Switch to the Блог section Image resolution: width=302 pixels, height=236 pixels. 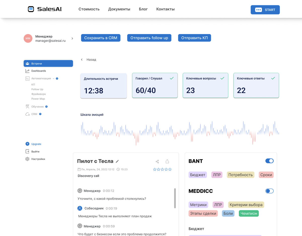[x=143, y=9]
